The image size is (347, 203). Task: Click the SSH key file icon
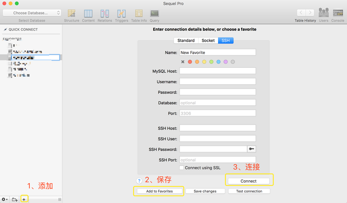tap(251, 149)
